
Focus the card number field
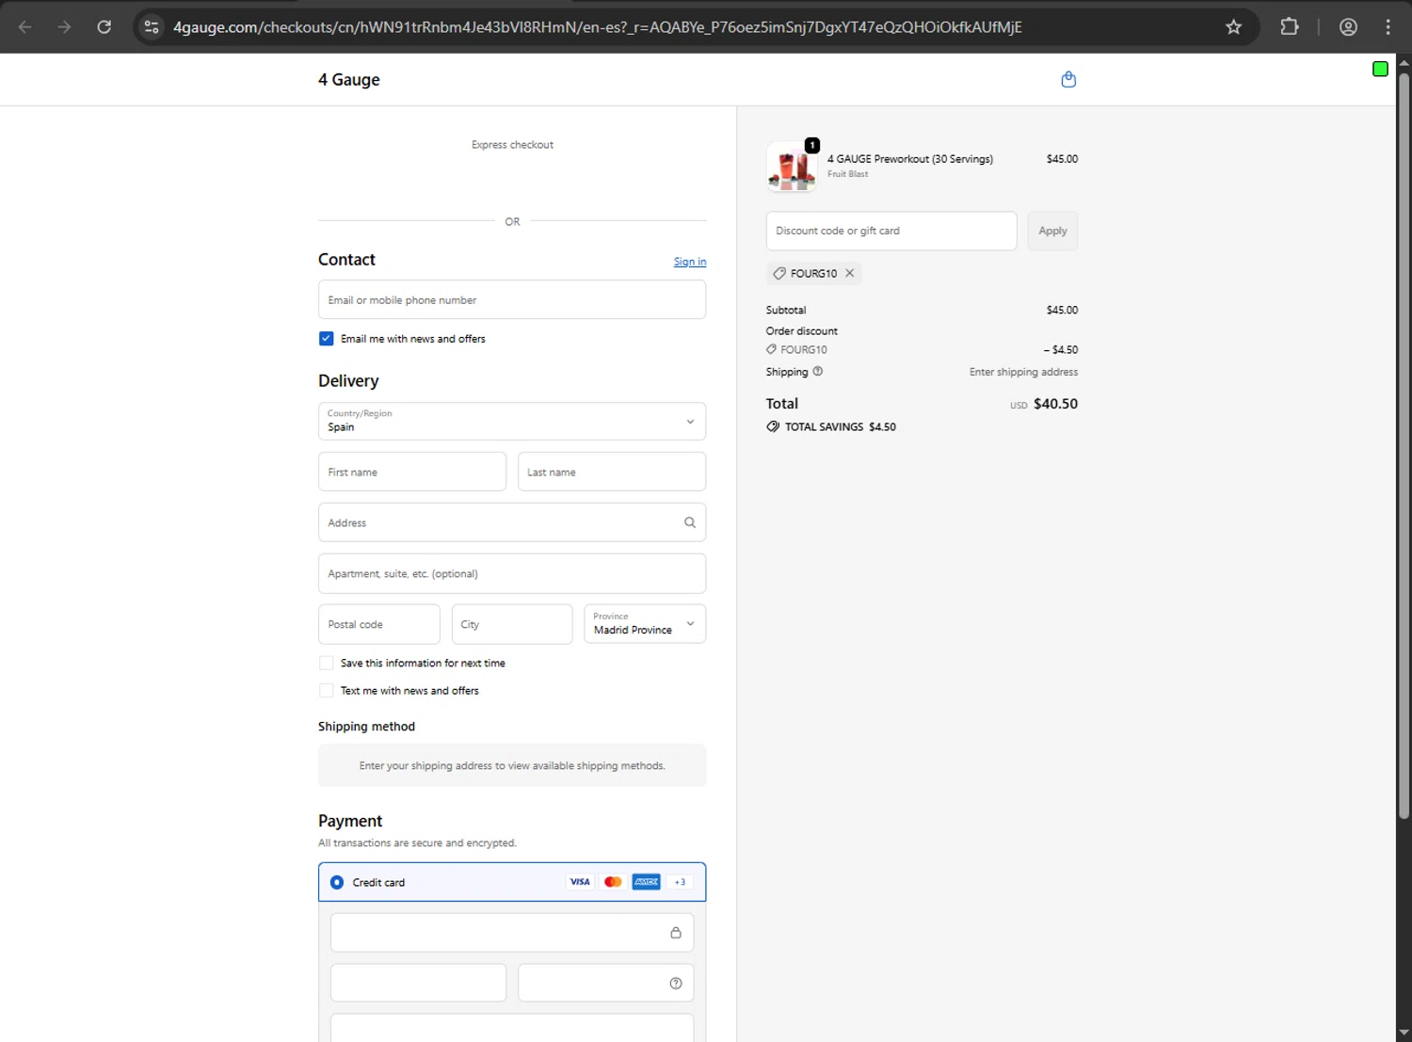[x=512, y=933]
